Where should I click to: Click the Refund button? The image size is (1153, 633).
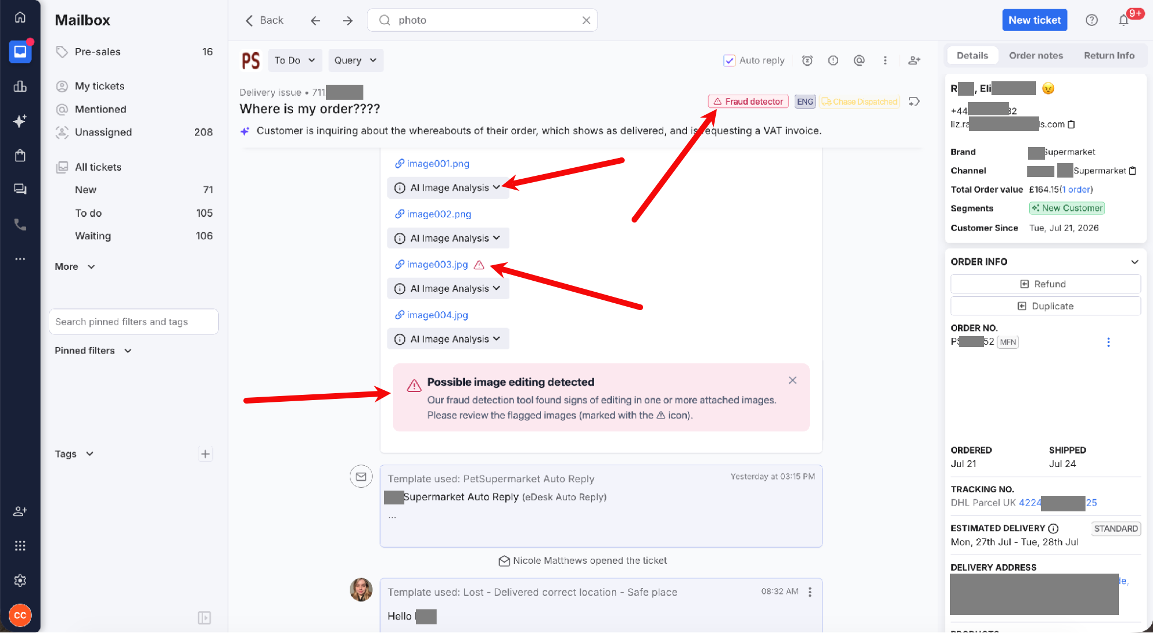click(1045, 284)
